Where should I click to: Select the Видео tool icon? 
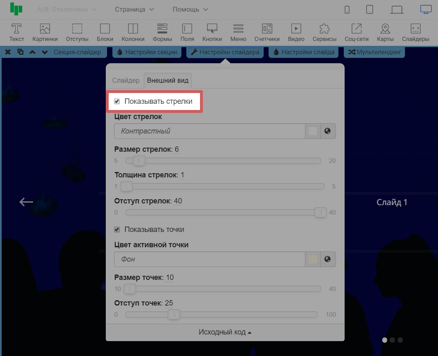[296, 32]
